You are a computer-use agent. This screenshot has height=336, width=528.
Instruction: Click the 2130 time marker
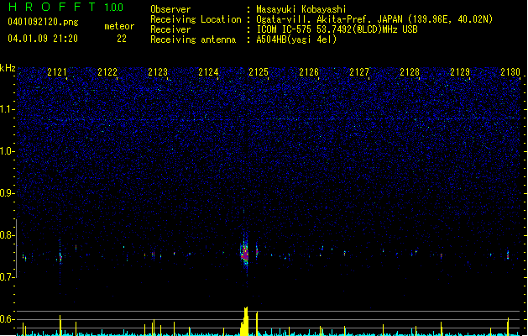click(x=510, y=72)
